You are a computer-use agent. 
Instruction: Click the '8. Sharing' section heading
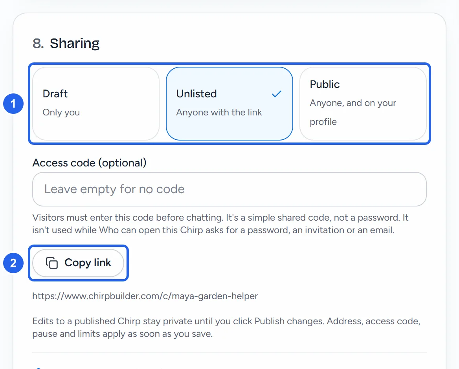[x=66, y=43]
